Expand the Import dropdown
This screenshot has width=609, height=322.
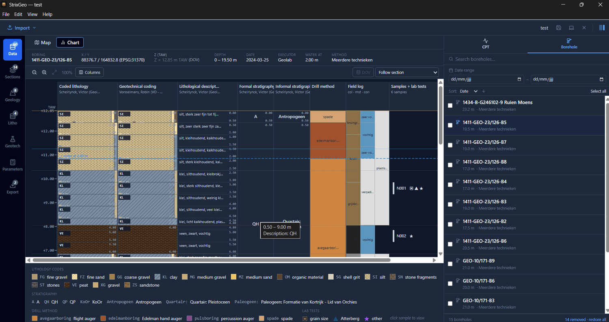22,28
